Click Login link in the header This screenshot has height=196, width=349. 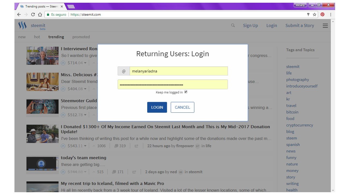(x=272, y=26)
